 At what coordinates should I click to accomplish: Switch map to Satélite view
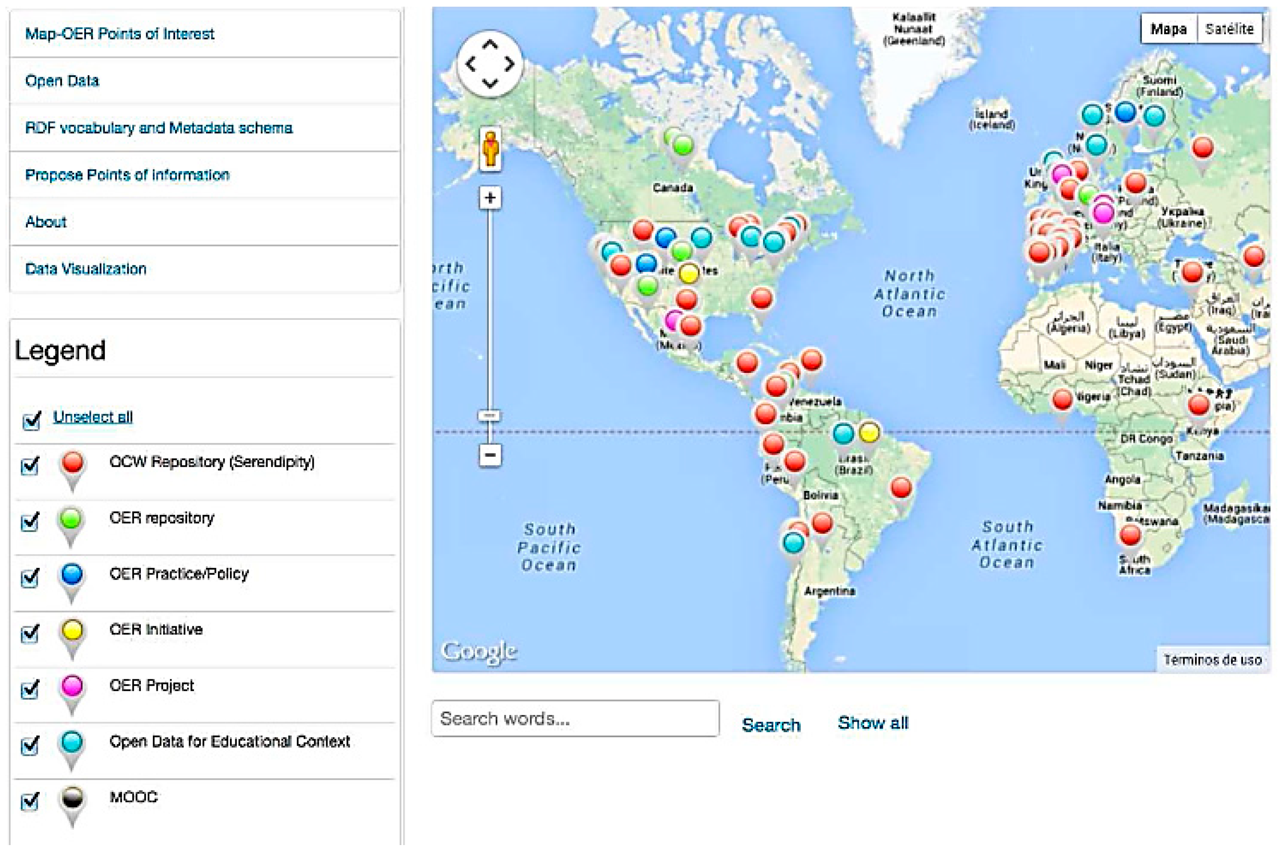[x=1229, y=29]
